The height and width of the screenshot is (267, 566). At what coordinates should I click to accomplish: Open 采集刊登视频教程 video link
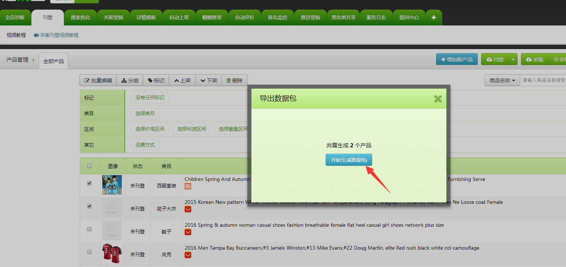56,35
